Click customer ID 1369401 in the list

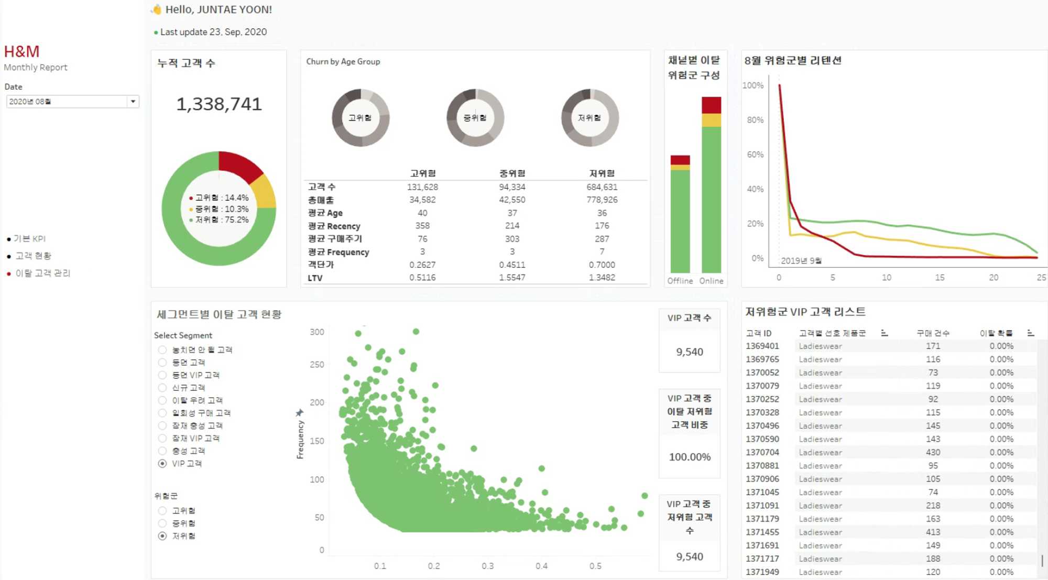762,346
